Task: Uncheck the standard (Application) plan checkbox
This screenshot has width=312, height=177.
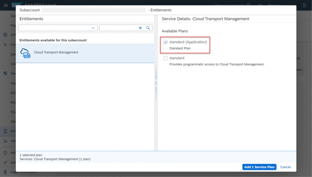Action: [165, 42]
